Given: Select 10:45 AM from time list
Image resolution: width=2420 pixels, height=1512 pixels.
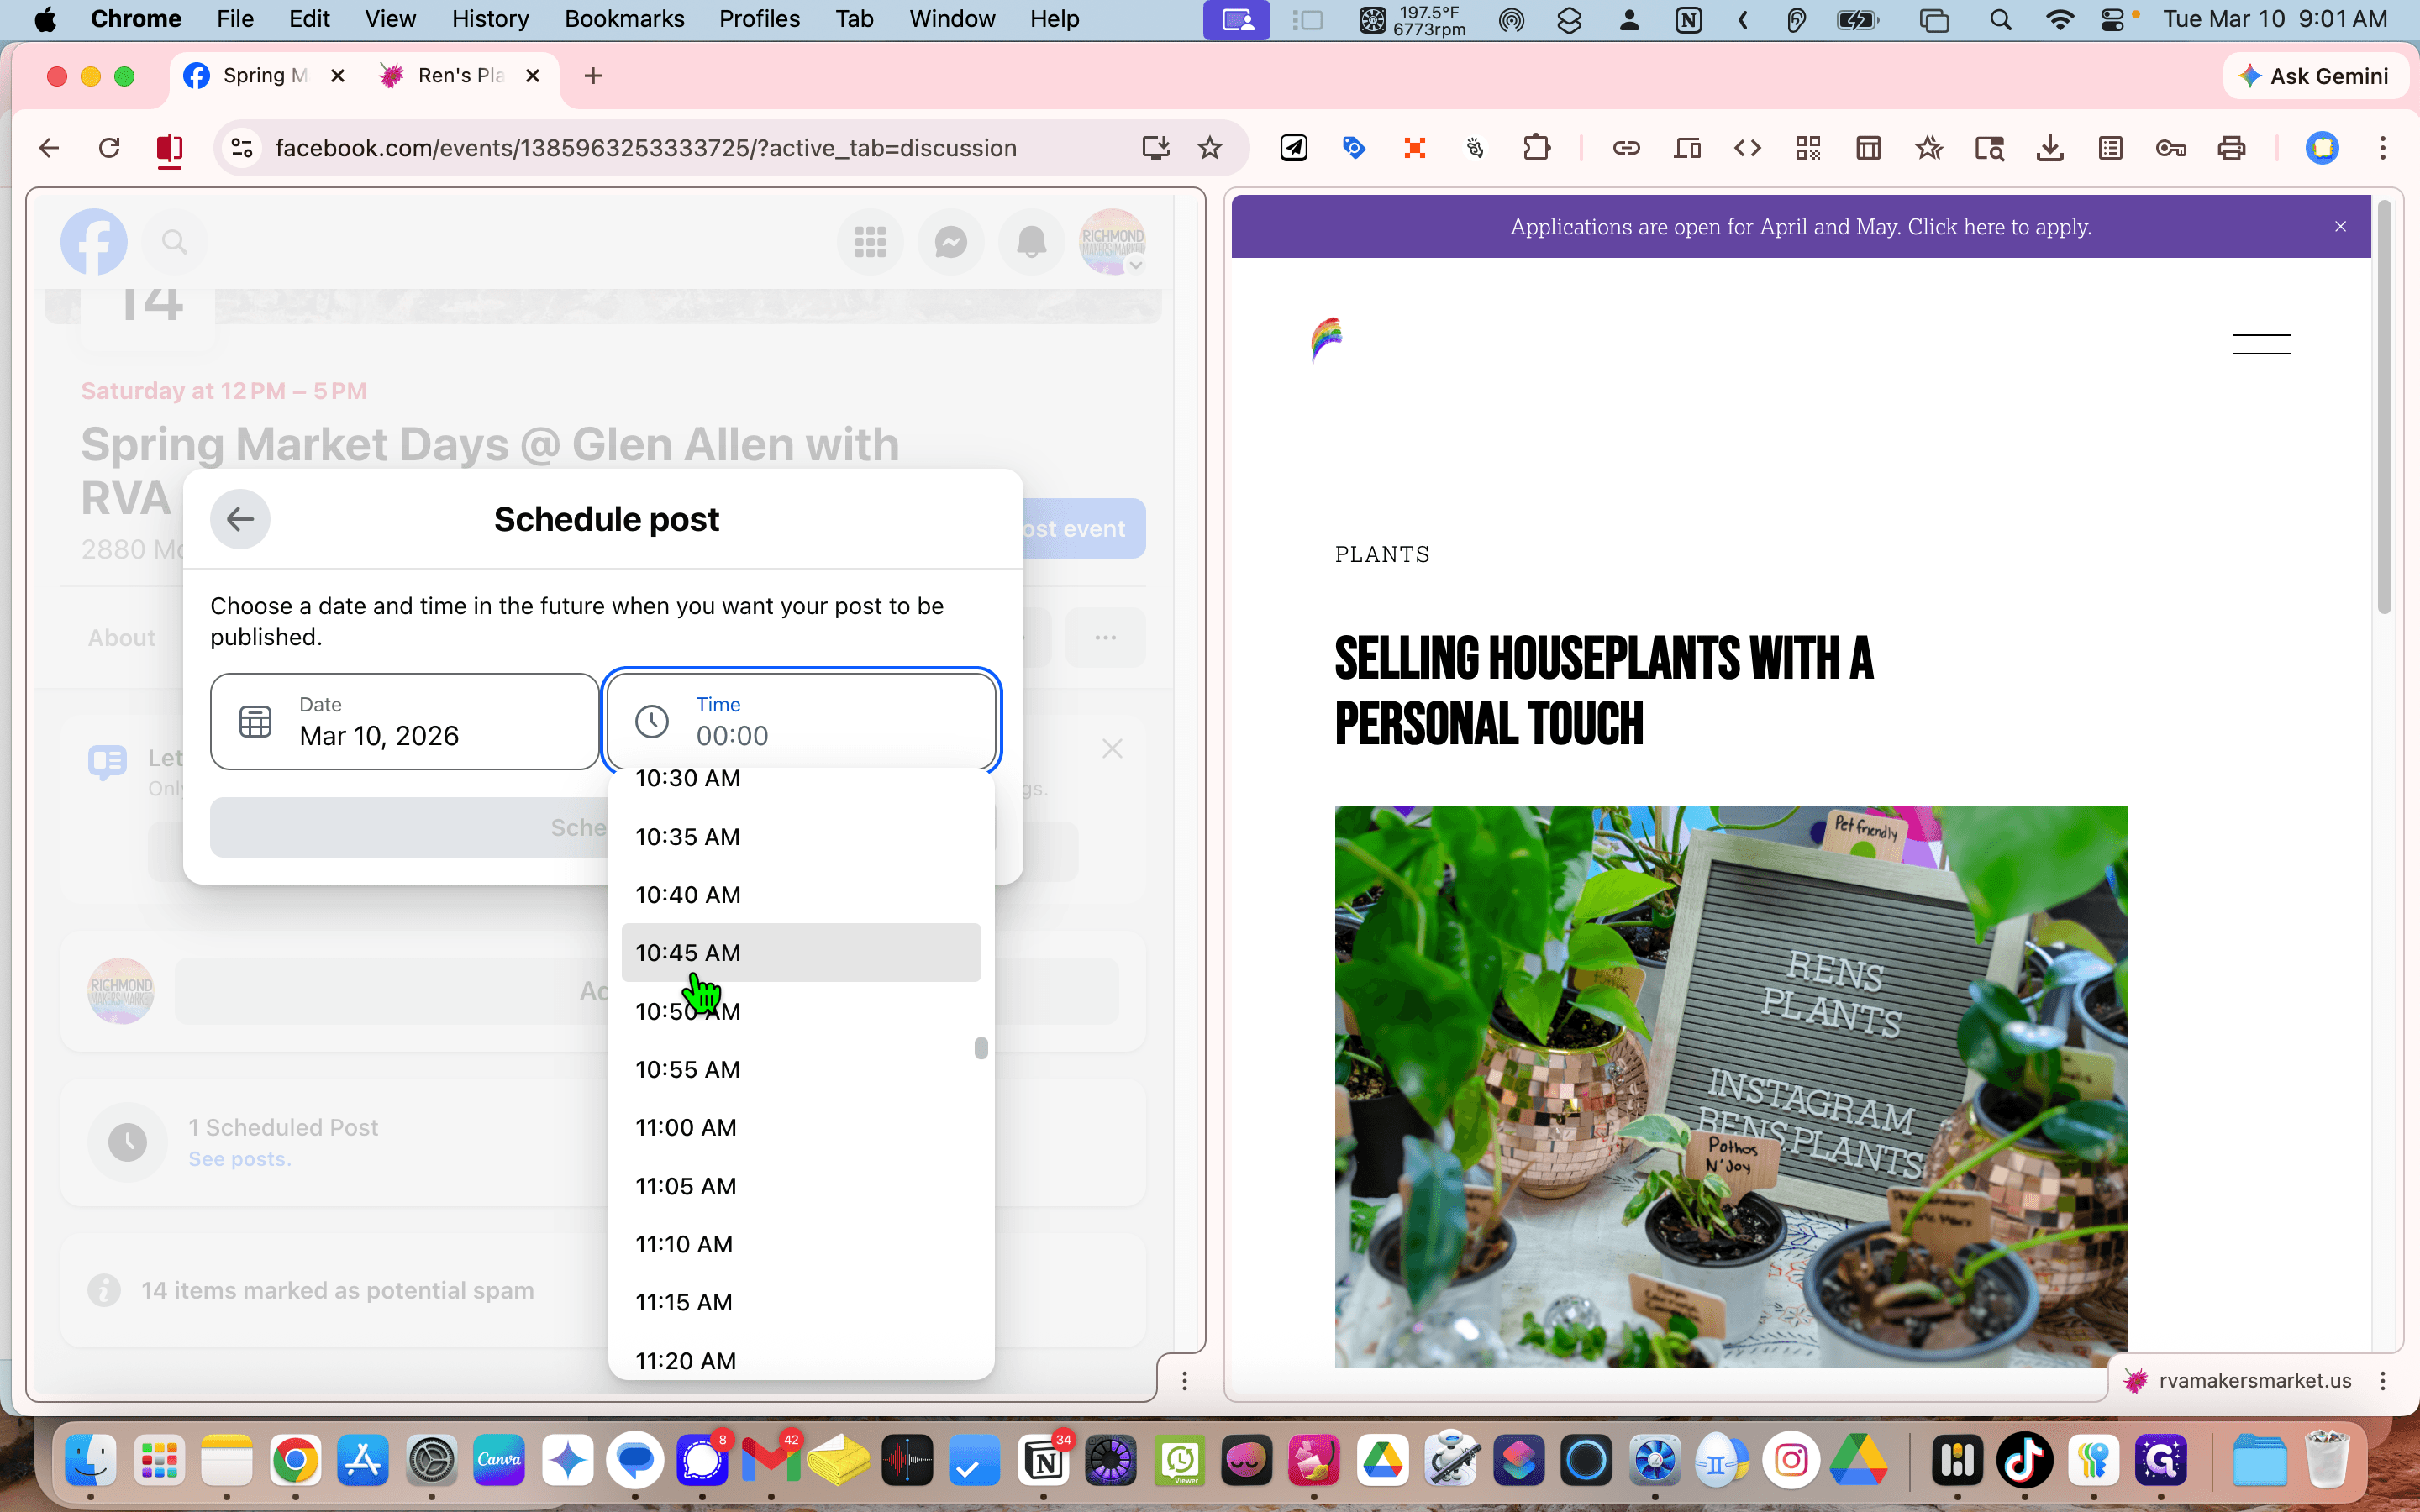Looking at the screenshot, I should [x=801, y=952].
